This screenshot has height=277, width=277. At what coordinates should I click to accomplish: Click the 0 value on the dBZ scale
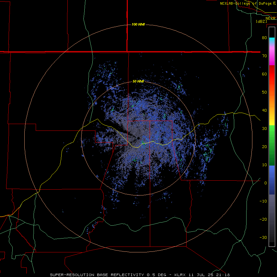pos(266,183)
